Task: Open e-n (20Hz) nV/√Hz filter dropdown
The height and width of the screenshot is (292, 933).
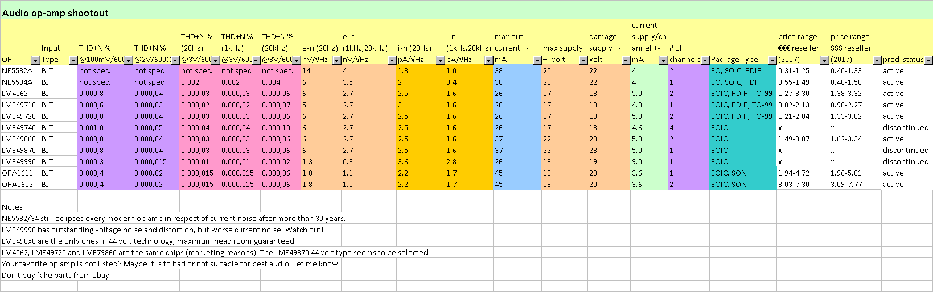Action: (x=336, y=60)
